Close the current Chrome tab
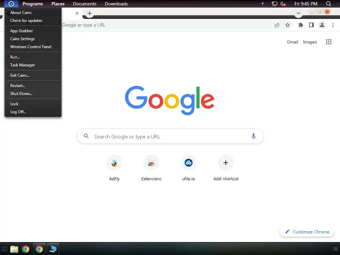The image size is (340, 255). point(77,13)
